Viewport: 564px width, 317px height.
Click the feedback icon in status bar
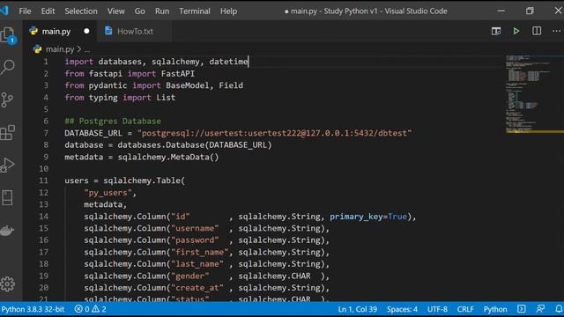[x=540, y=309]
